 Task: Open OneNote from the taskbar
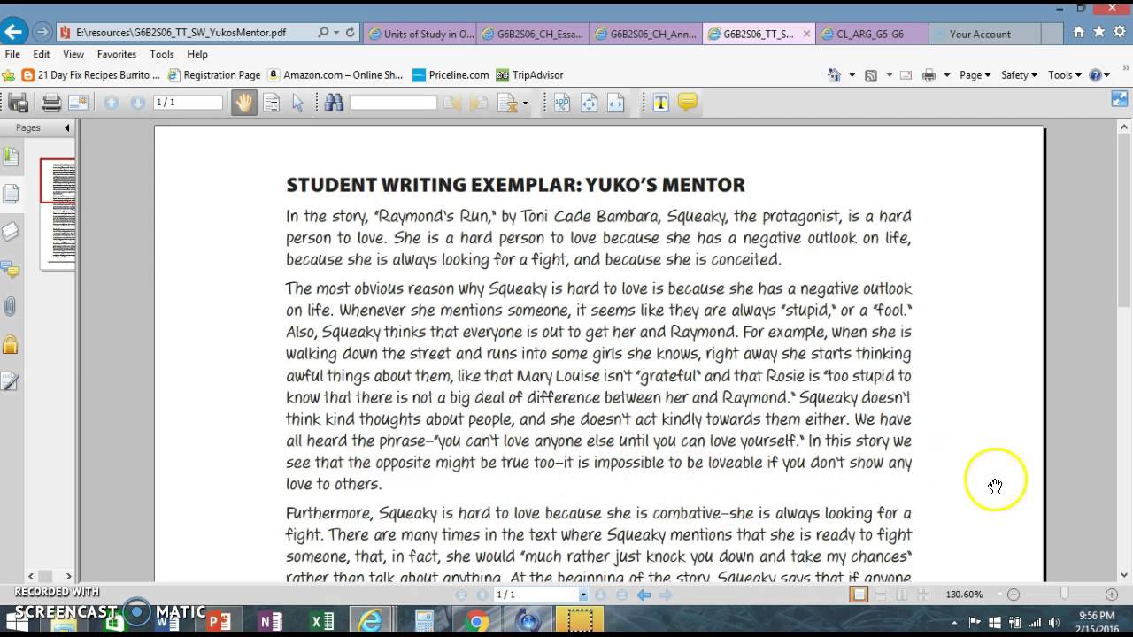tap(270, 621)
